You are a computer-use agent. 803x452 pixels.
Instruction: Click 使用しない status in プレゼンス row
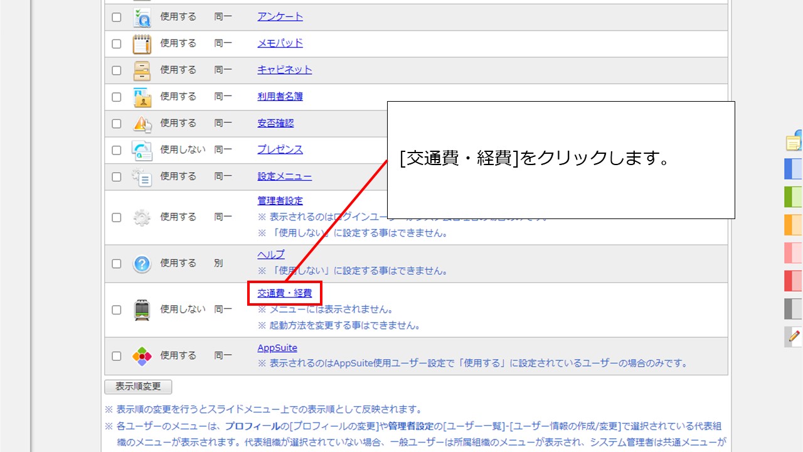[183, 149]
